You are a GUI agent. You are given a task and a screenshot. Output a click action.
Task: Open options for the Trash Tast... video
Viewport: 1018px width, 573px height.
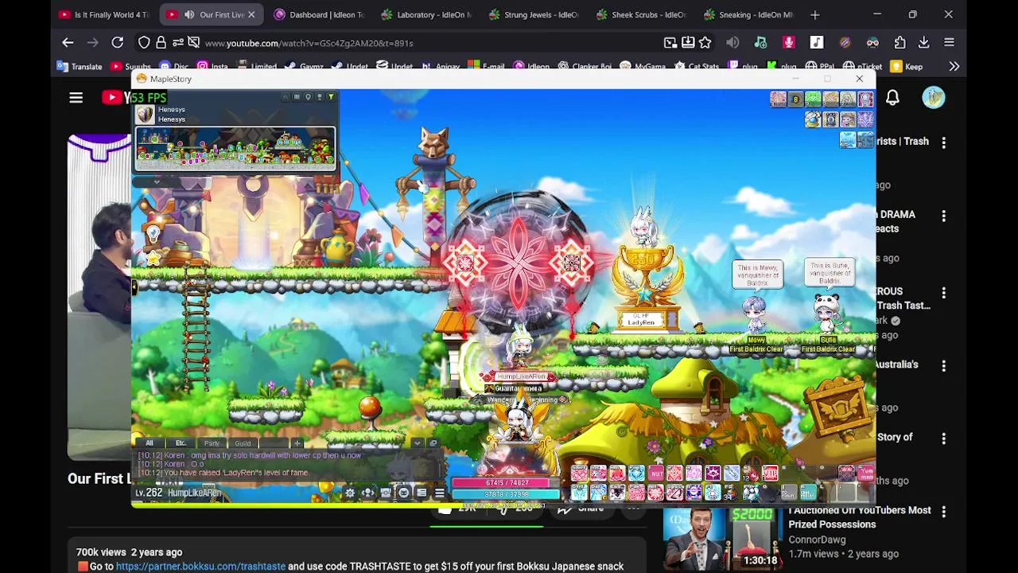pos(943,293)
